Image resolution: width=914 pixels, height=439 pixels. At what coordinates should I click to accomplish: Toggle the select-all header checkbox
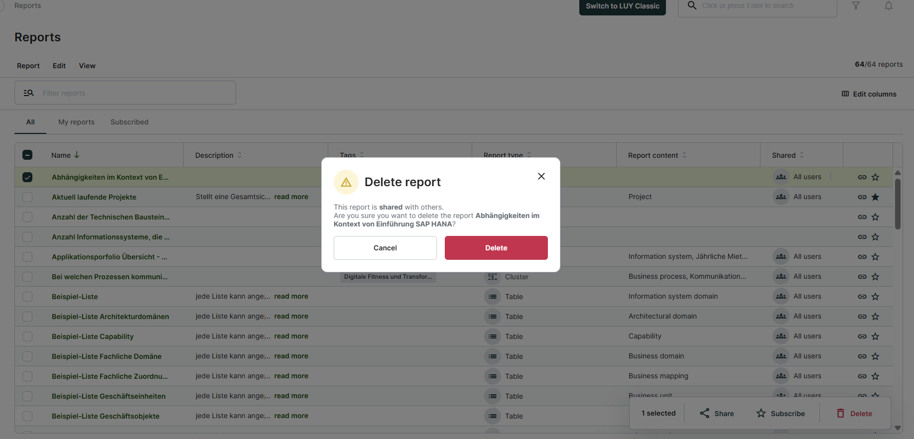(x=27, y=155)
